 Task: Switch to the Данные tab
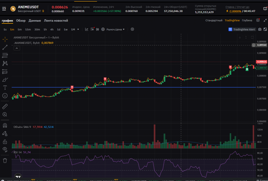point(35,21)
